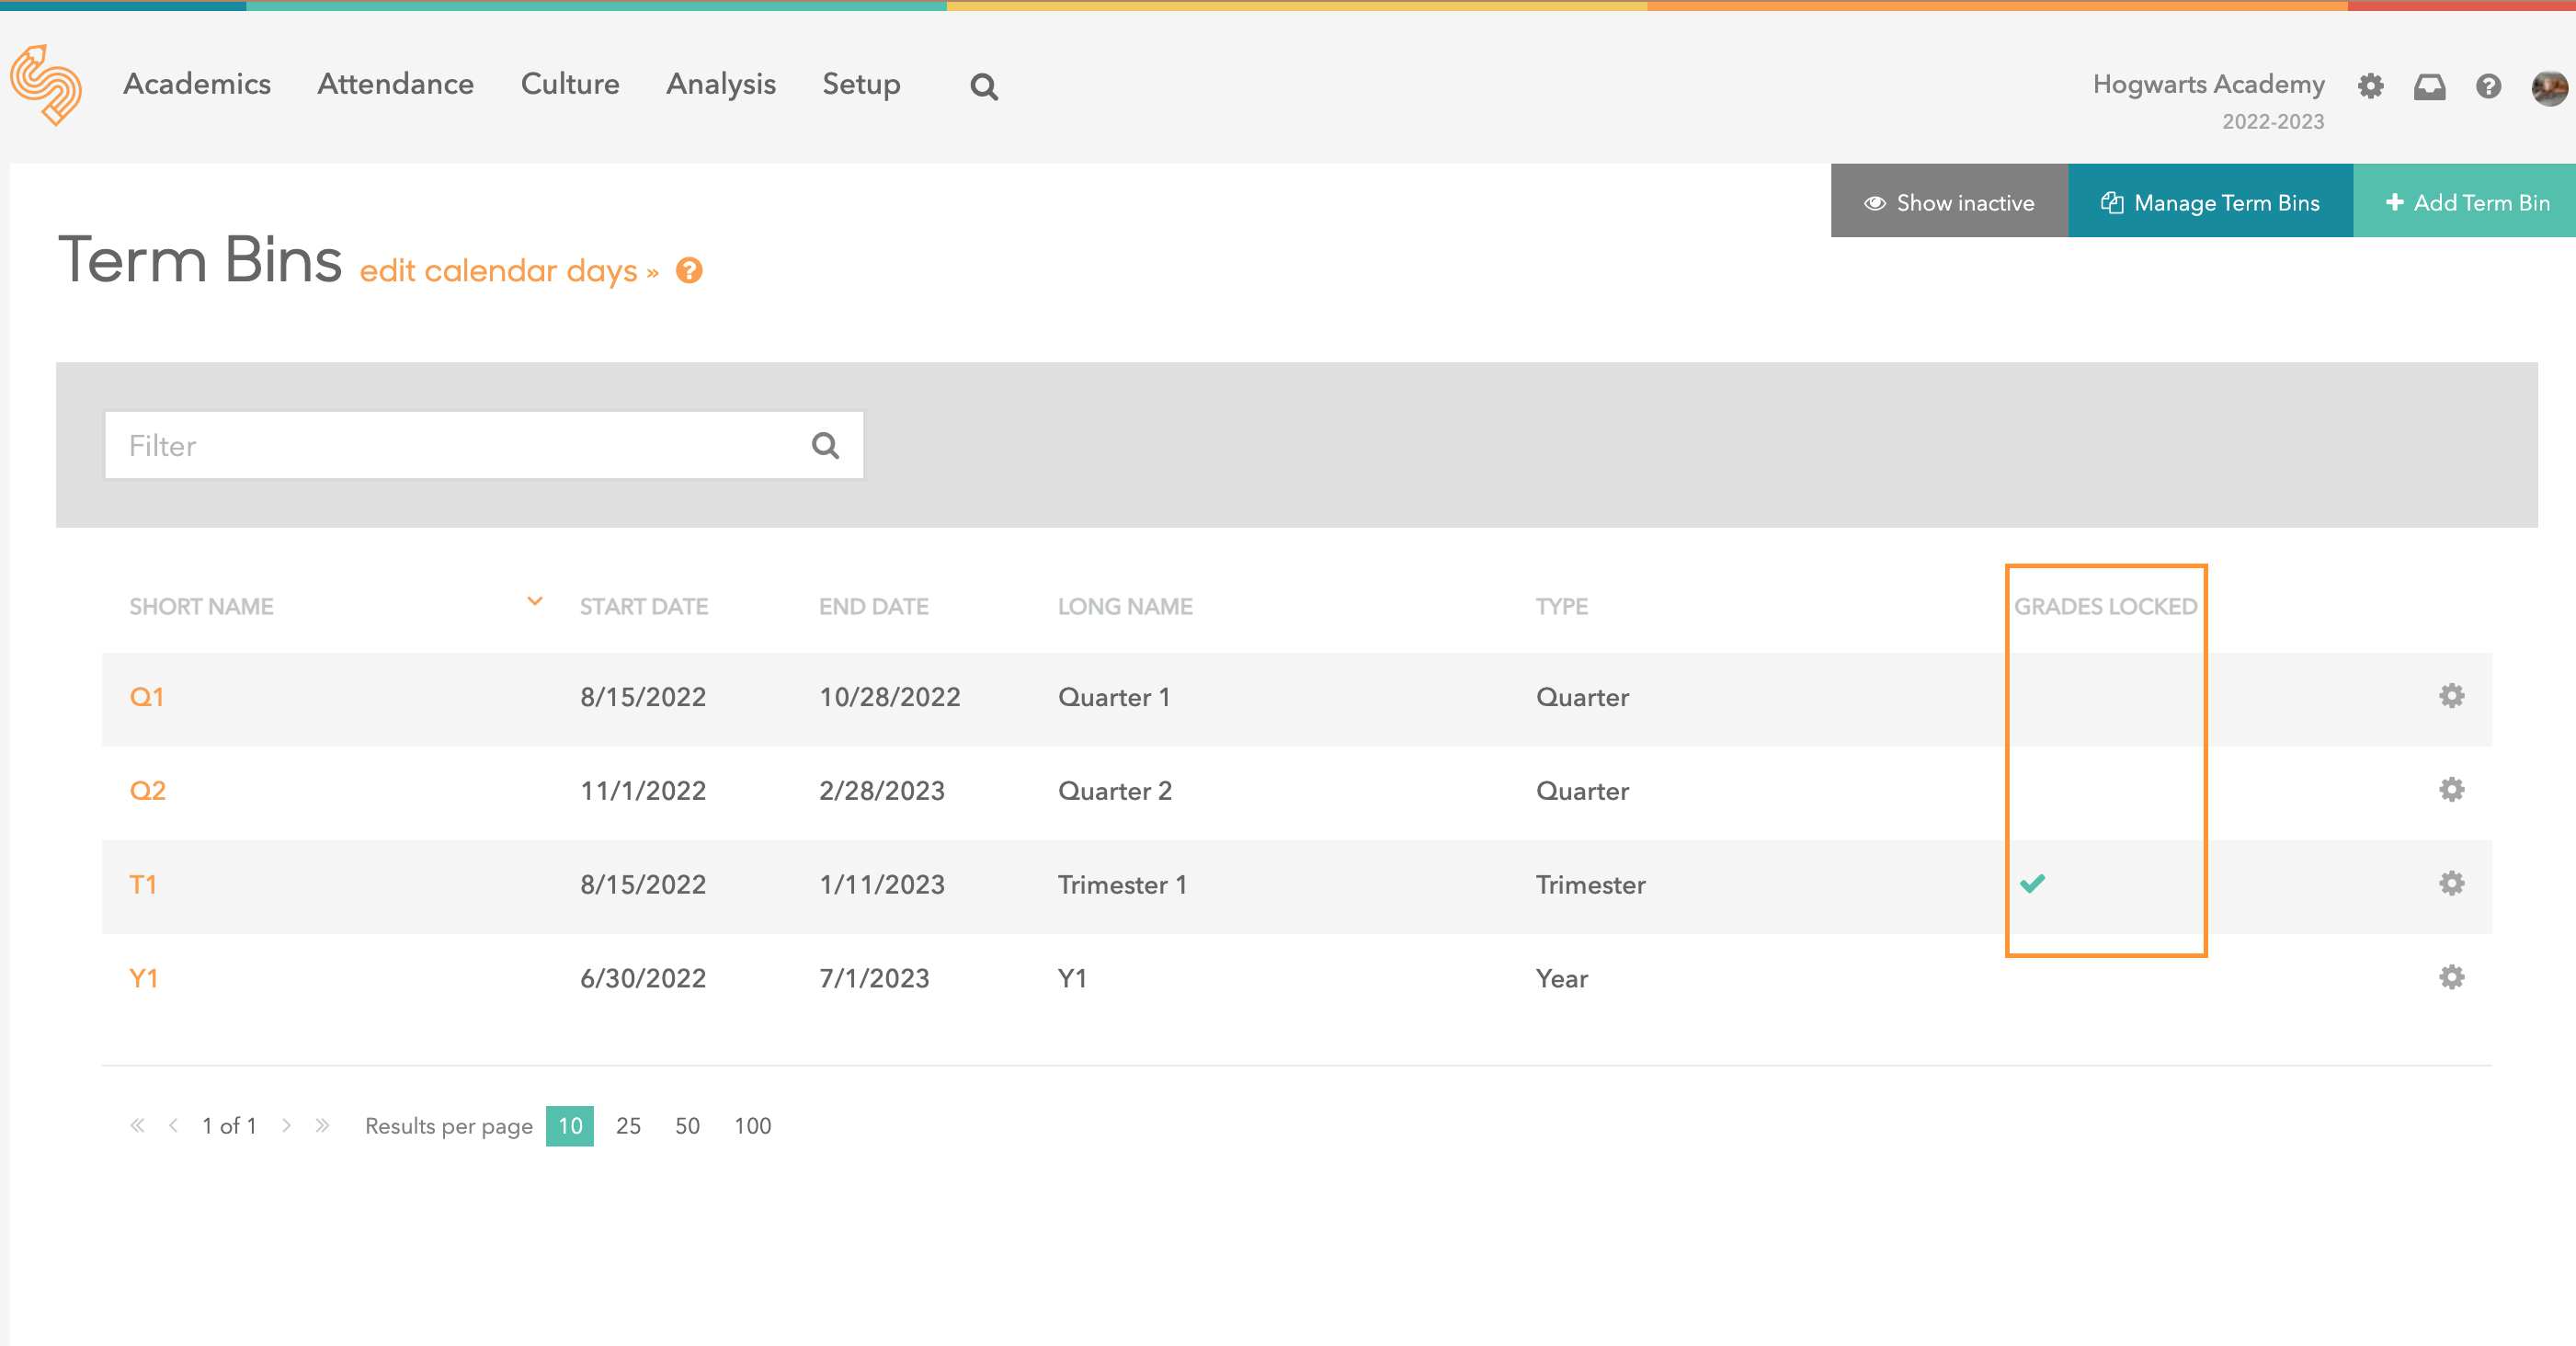
Task: Open settings gear next to Hogwarts Academy
Action: click(2370, 87)
